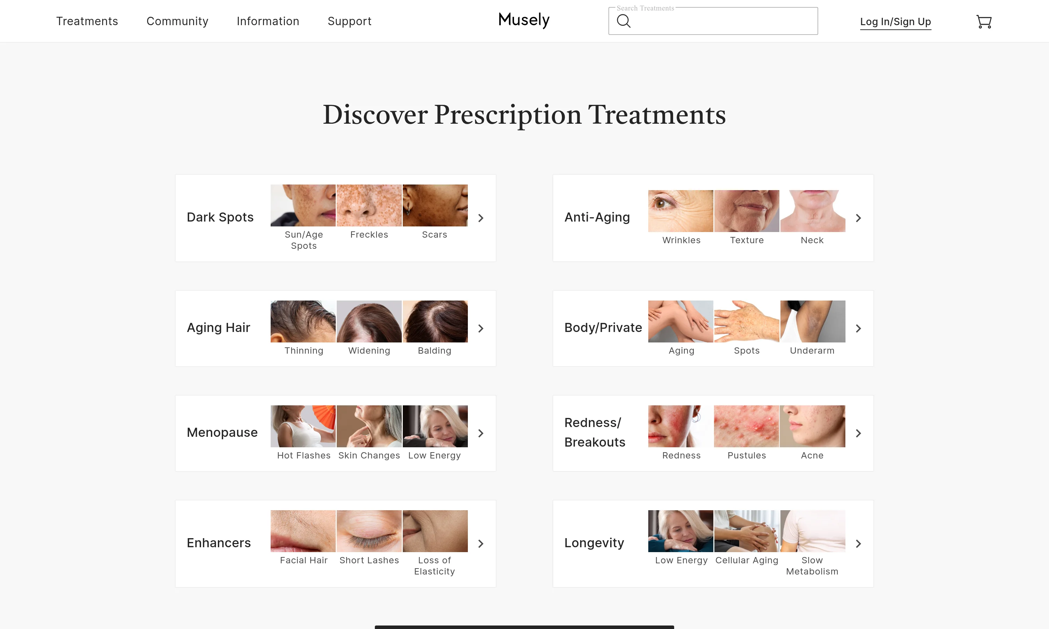1049x629 pixels.
Task: Select the Short Lashes thumbnail
Action: pyautogui.click(x=369, y=531)
